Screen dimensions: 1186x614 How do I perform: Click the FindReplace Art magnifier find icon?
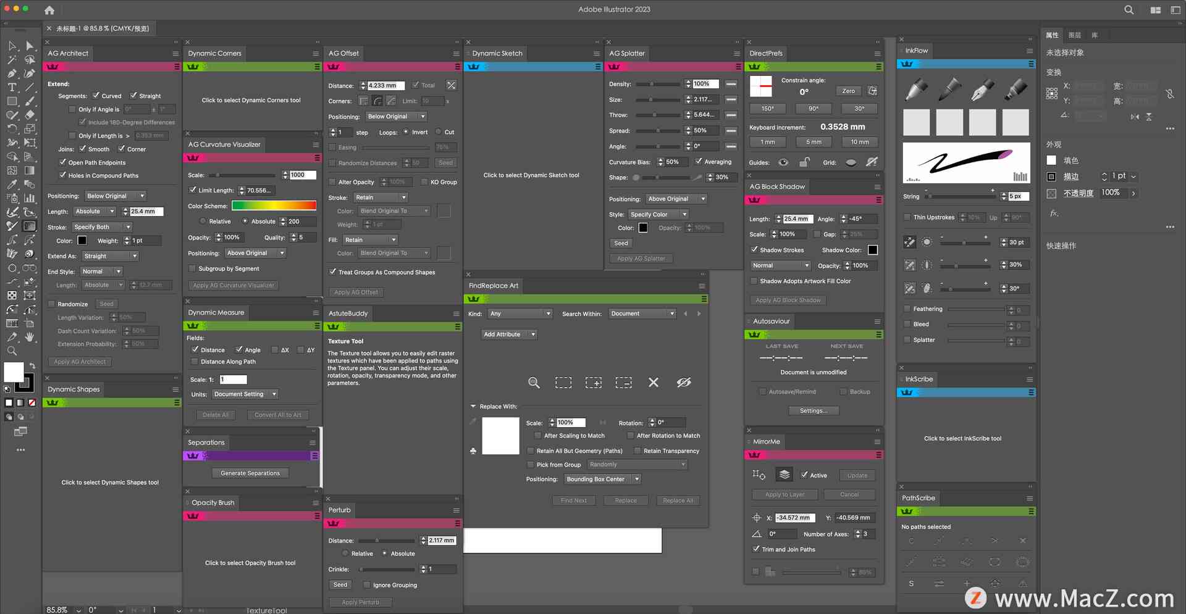coord(534,383)
